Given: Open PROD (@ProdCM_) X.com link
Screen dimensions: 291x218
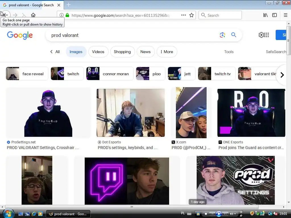Looking at the screenshot, I should click(x=191, y=148).
